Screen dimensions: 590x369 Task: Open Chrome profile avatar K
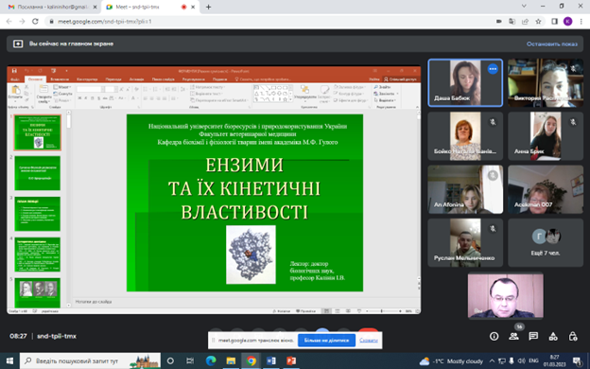click(567, 22)
